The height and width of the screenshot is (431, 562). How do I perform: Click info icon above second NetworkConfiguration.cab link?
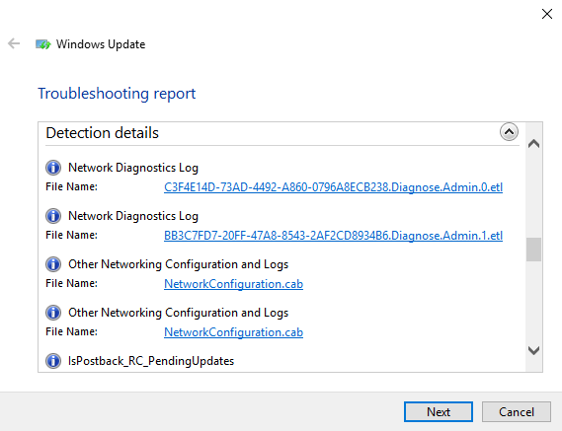tap(53, 312)
